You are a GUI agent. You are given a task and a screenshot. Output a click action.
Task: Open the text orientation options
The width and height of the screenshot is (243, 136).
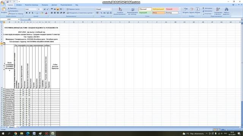click(62, 9)
